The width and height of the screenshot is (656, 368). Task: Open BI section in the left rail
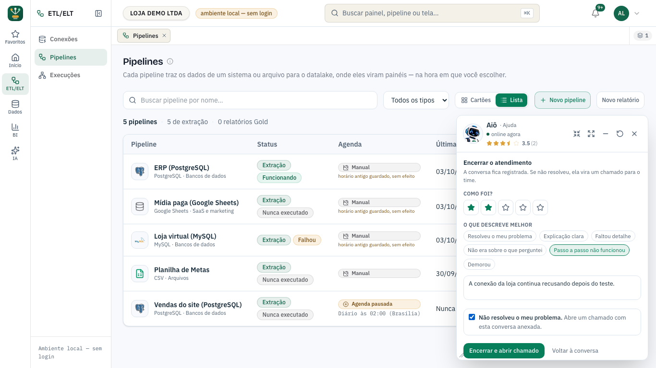(15, 130)
